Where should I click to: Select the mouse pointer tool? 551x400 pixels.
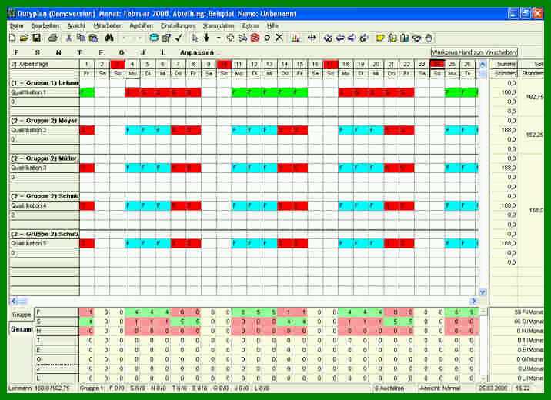pos(195,38)
